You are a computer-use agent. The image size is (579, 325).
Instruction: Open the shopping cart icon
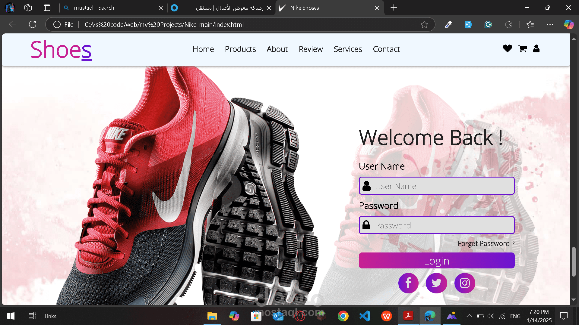(x=523, y=49)
